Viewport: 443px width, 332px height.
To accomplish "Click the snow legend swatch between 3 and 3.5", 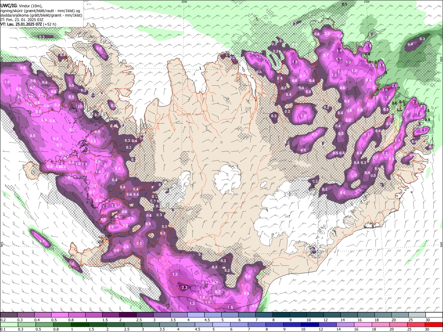I will [161, 315].
